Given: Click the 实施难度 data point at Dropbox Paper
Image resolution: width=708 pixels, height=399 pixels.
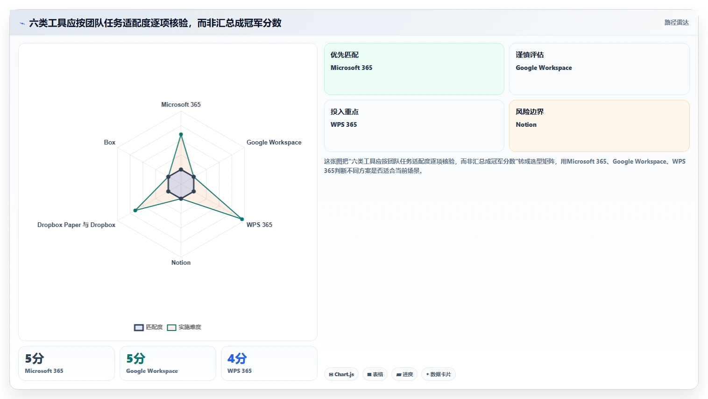Looking at the screenshot, I should coord(135,211).
